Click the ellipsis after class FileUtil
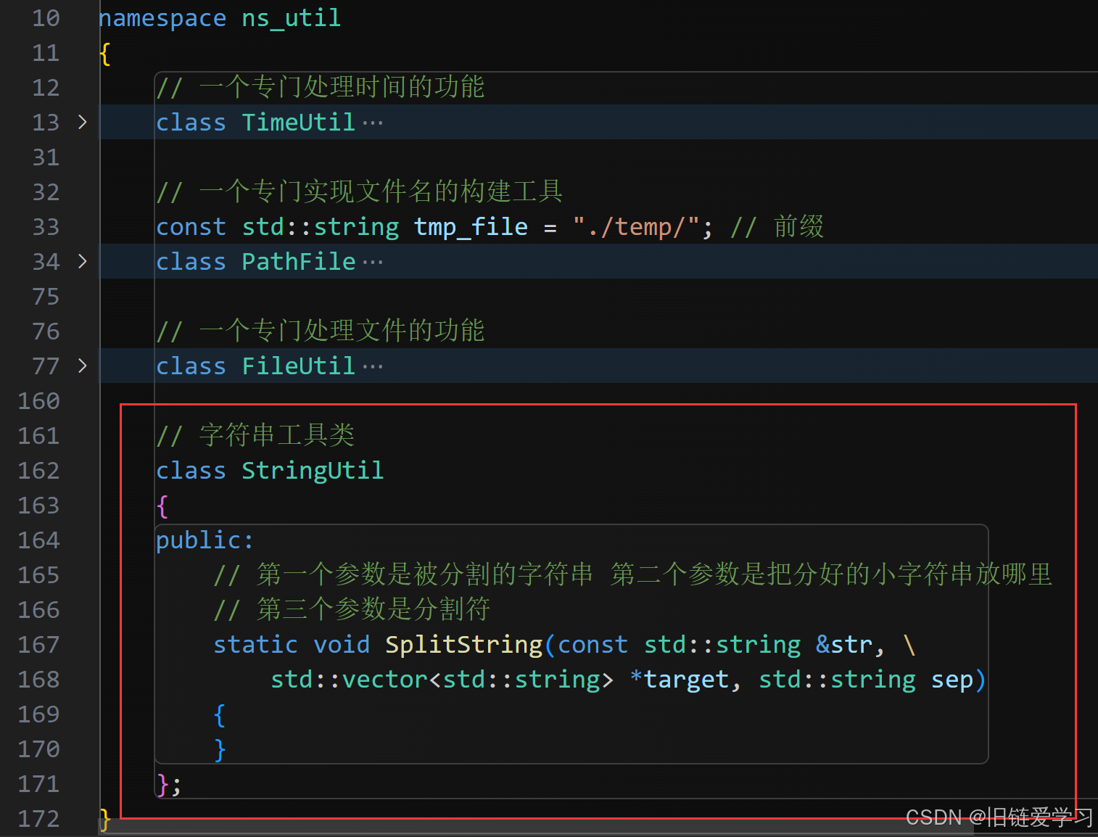The image size is (1098, 837). click(x=372, y=367)
